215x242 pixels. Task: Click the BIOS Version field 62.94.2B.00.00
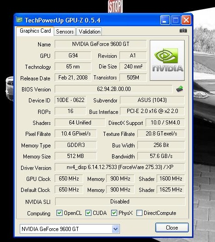click(x=113, y=89)
